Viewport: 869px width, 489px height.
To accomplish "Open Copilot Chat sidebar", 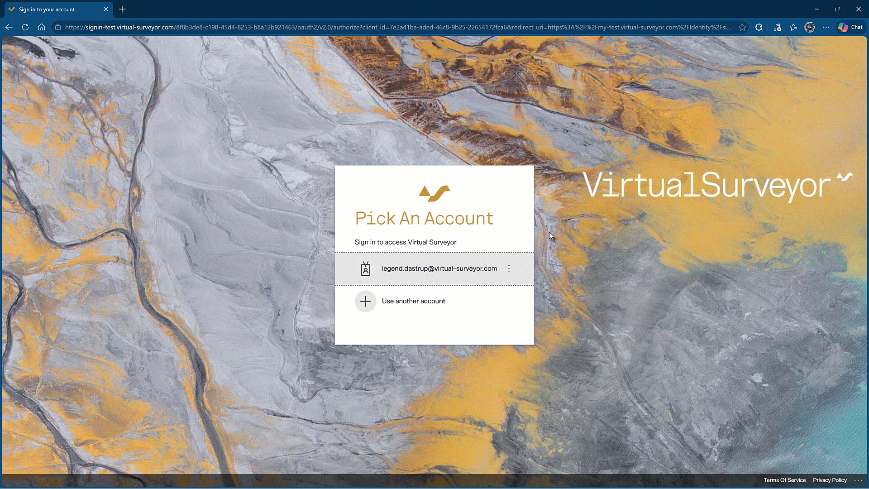I will click(850, 27).
